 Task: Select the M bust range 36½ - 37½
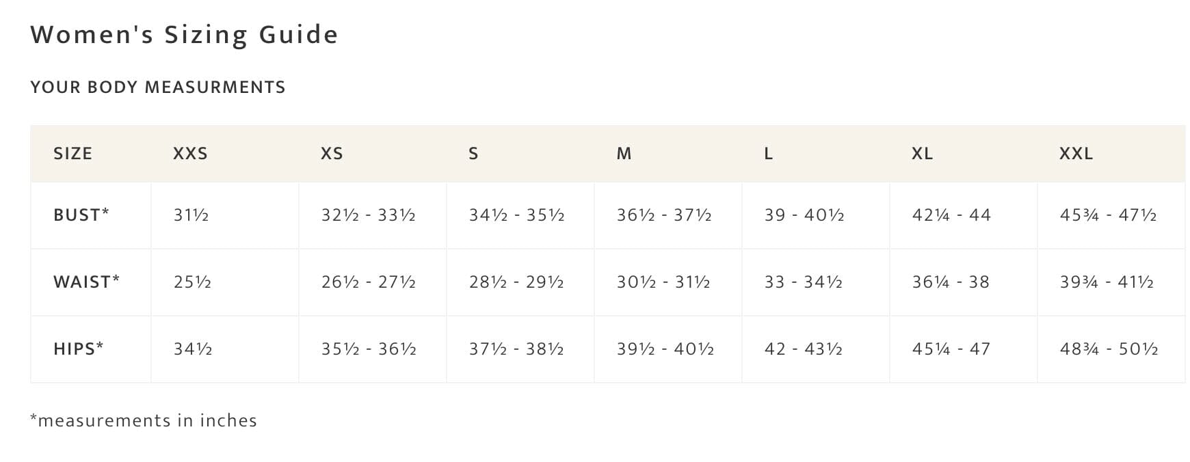click(664, 215)
